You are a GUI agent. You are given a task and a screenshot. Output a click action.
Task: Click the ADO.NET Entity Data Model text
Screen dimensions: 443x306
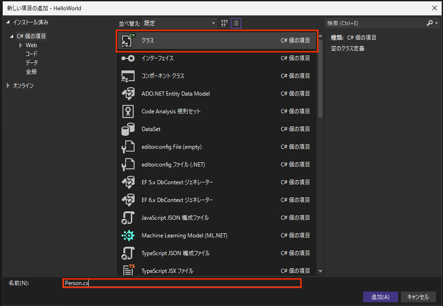tap(175, 94)
